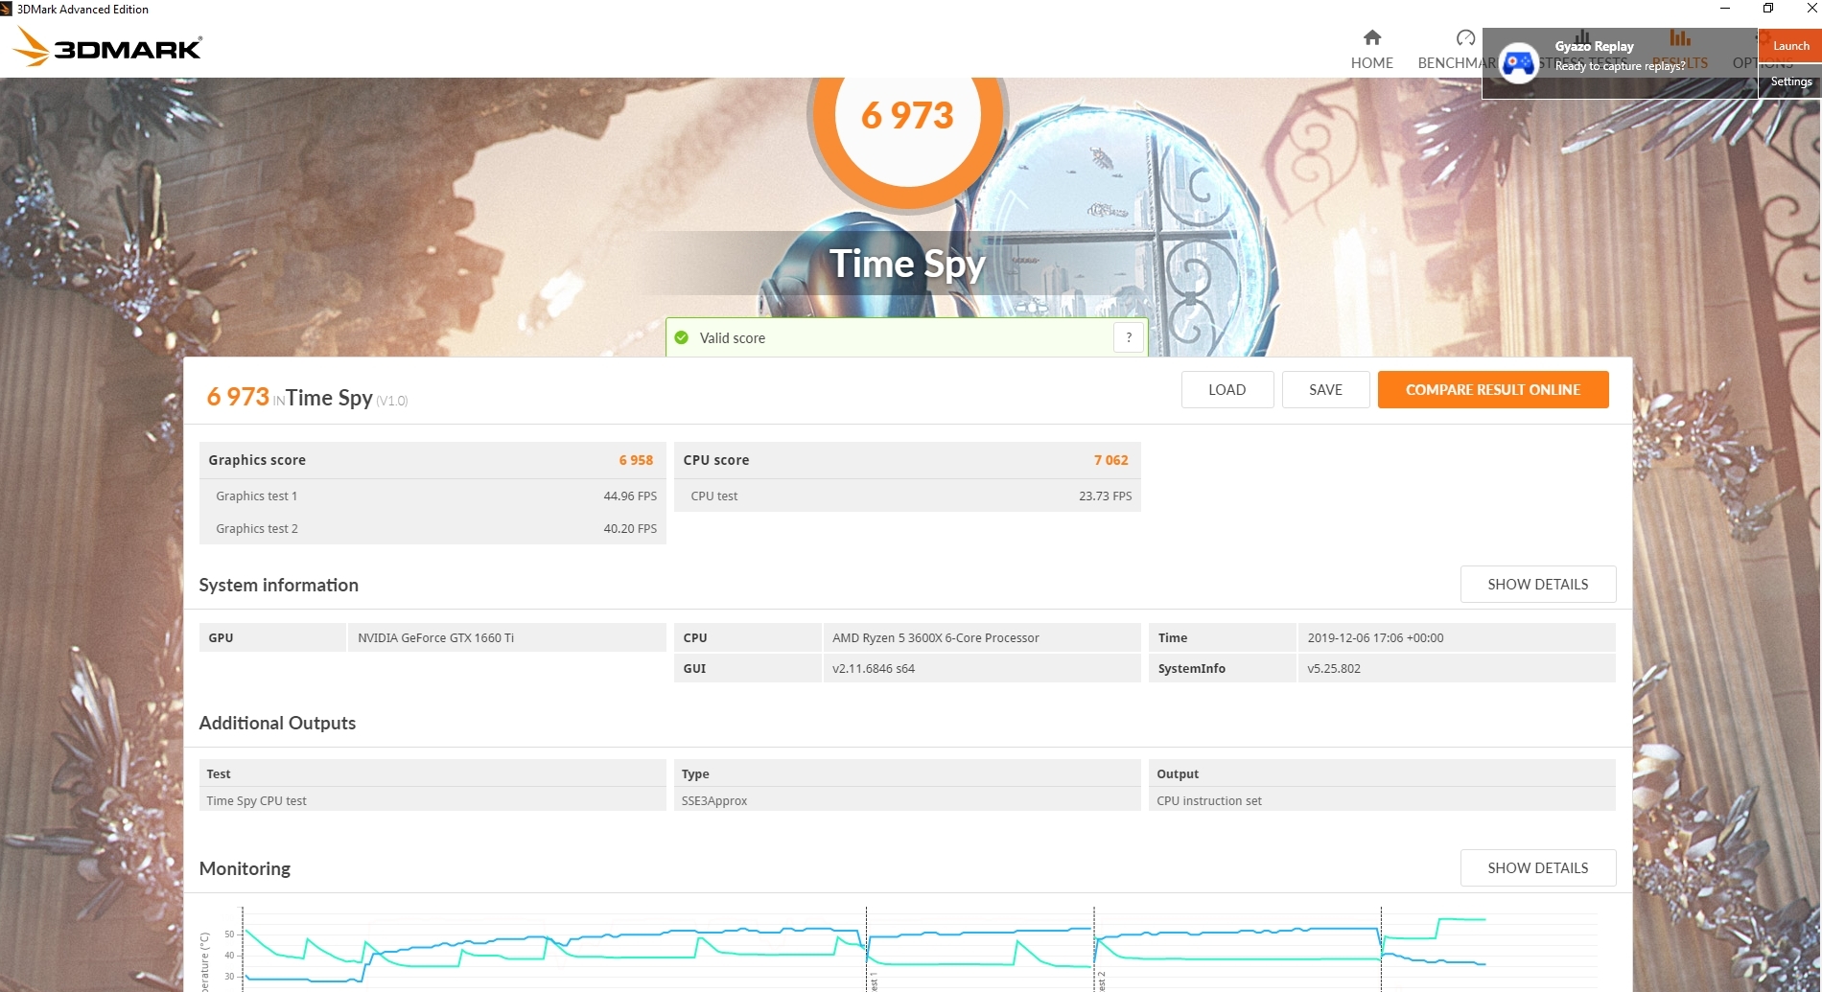Click the LOAD button
The width and height of the screenshot is (1822, 992).
coord(1227,389)
